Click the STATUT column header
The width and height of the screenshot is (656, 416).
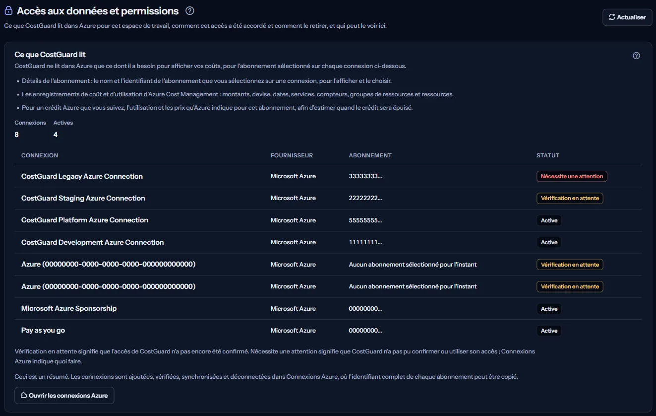(548, 155)
